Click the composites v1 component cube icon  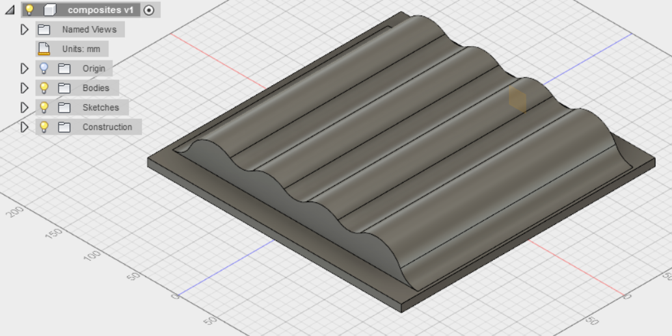click(x=50, y=10)
